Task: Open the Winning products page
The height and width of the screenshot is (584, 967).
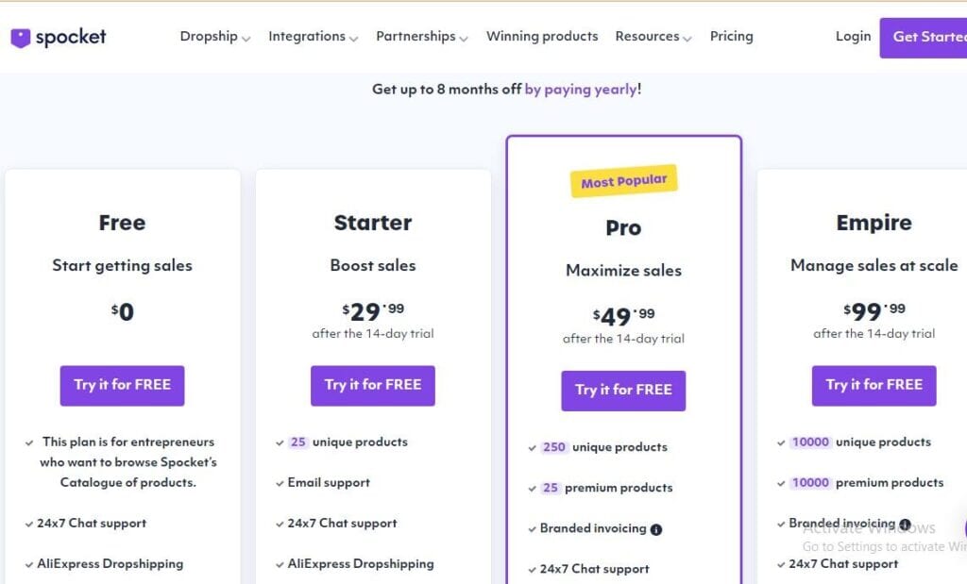Action: tap(542, 37)
